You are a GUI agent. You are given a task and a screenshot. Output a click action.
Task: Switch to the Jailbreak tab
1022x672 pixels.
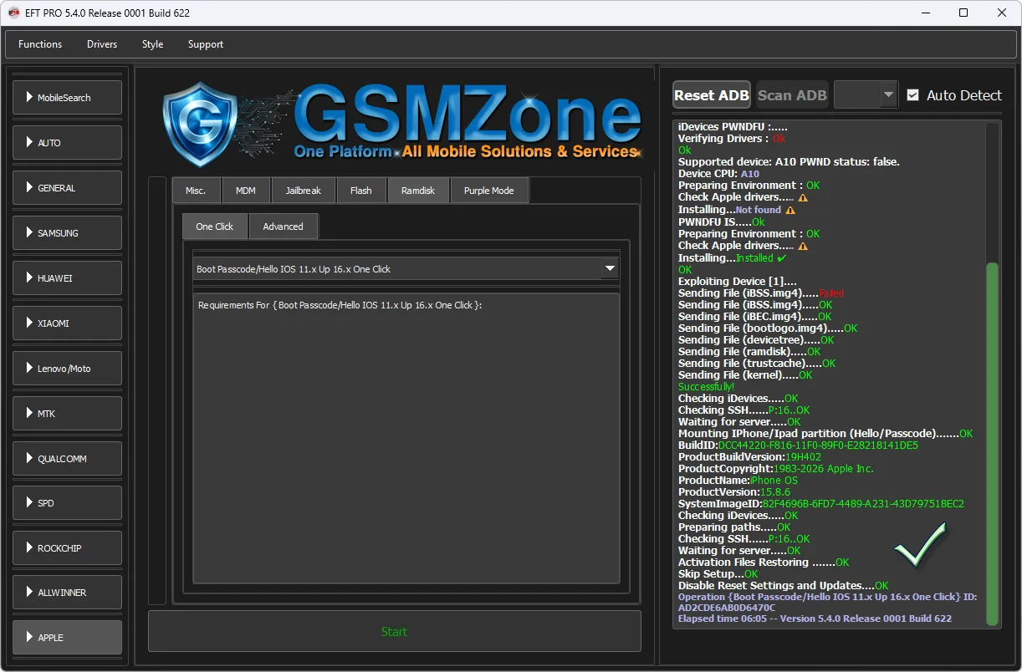click(303, 191)
